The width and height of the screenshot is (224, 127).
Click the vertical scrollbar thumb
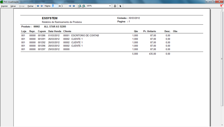coord(222,59)
